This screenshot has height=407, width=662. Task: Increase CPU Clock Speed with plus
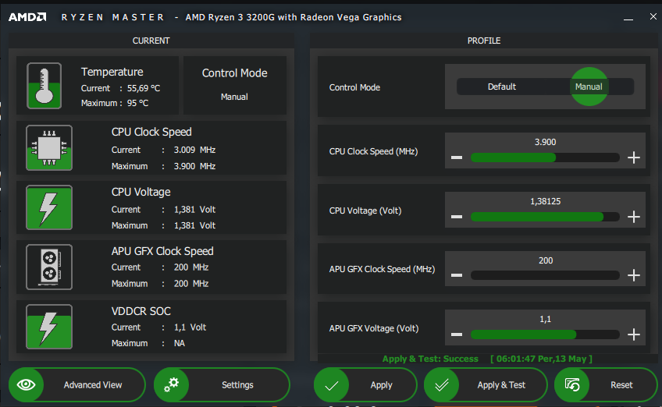[634, 157]
